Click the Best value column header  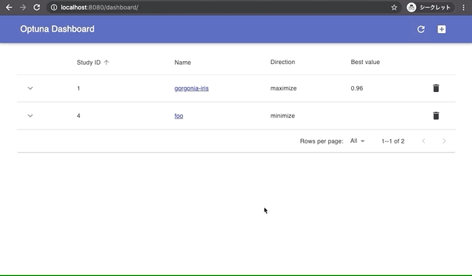365,62
